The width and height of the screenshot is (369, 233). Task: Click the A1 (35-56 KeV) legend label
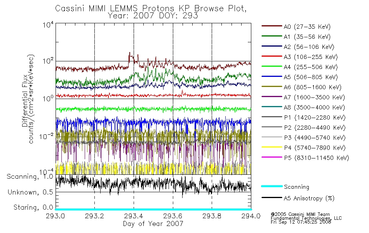pyautogui.click(x=307, y=37)
